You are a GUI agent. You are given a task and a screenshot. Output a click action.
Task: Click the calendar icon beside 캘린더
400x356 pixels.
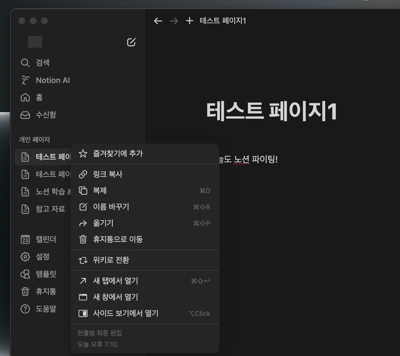pos(25,240)
